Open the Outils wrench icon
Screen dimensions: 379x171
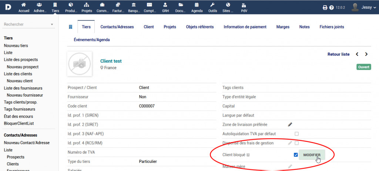[212, 5]
